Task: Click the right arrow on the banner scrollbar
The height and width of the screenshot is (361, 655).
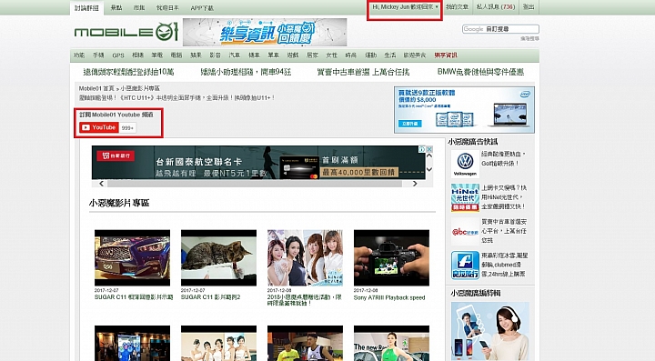Action: pos(415,184)
